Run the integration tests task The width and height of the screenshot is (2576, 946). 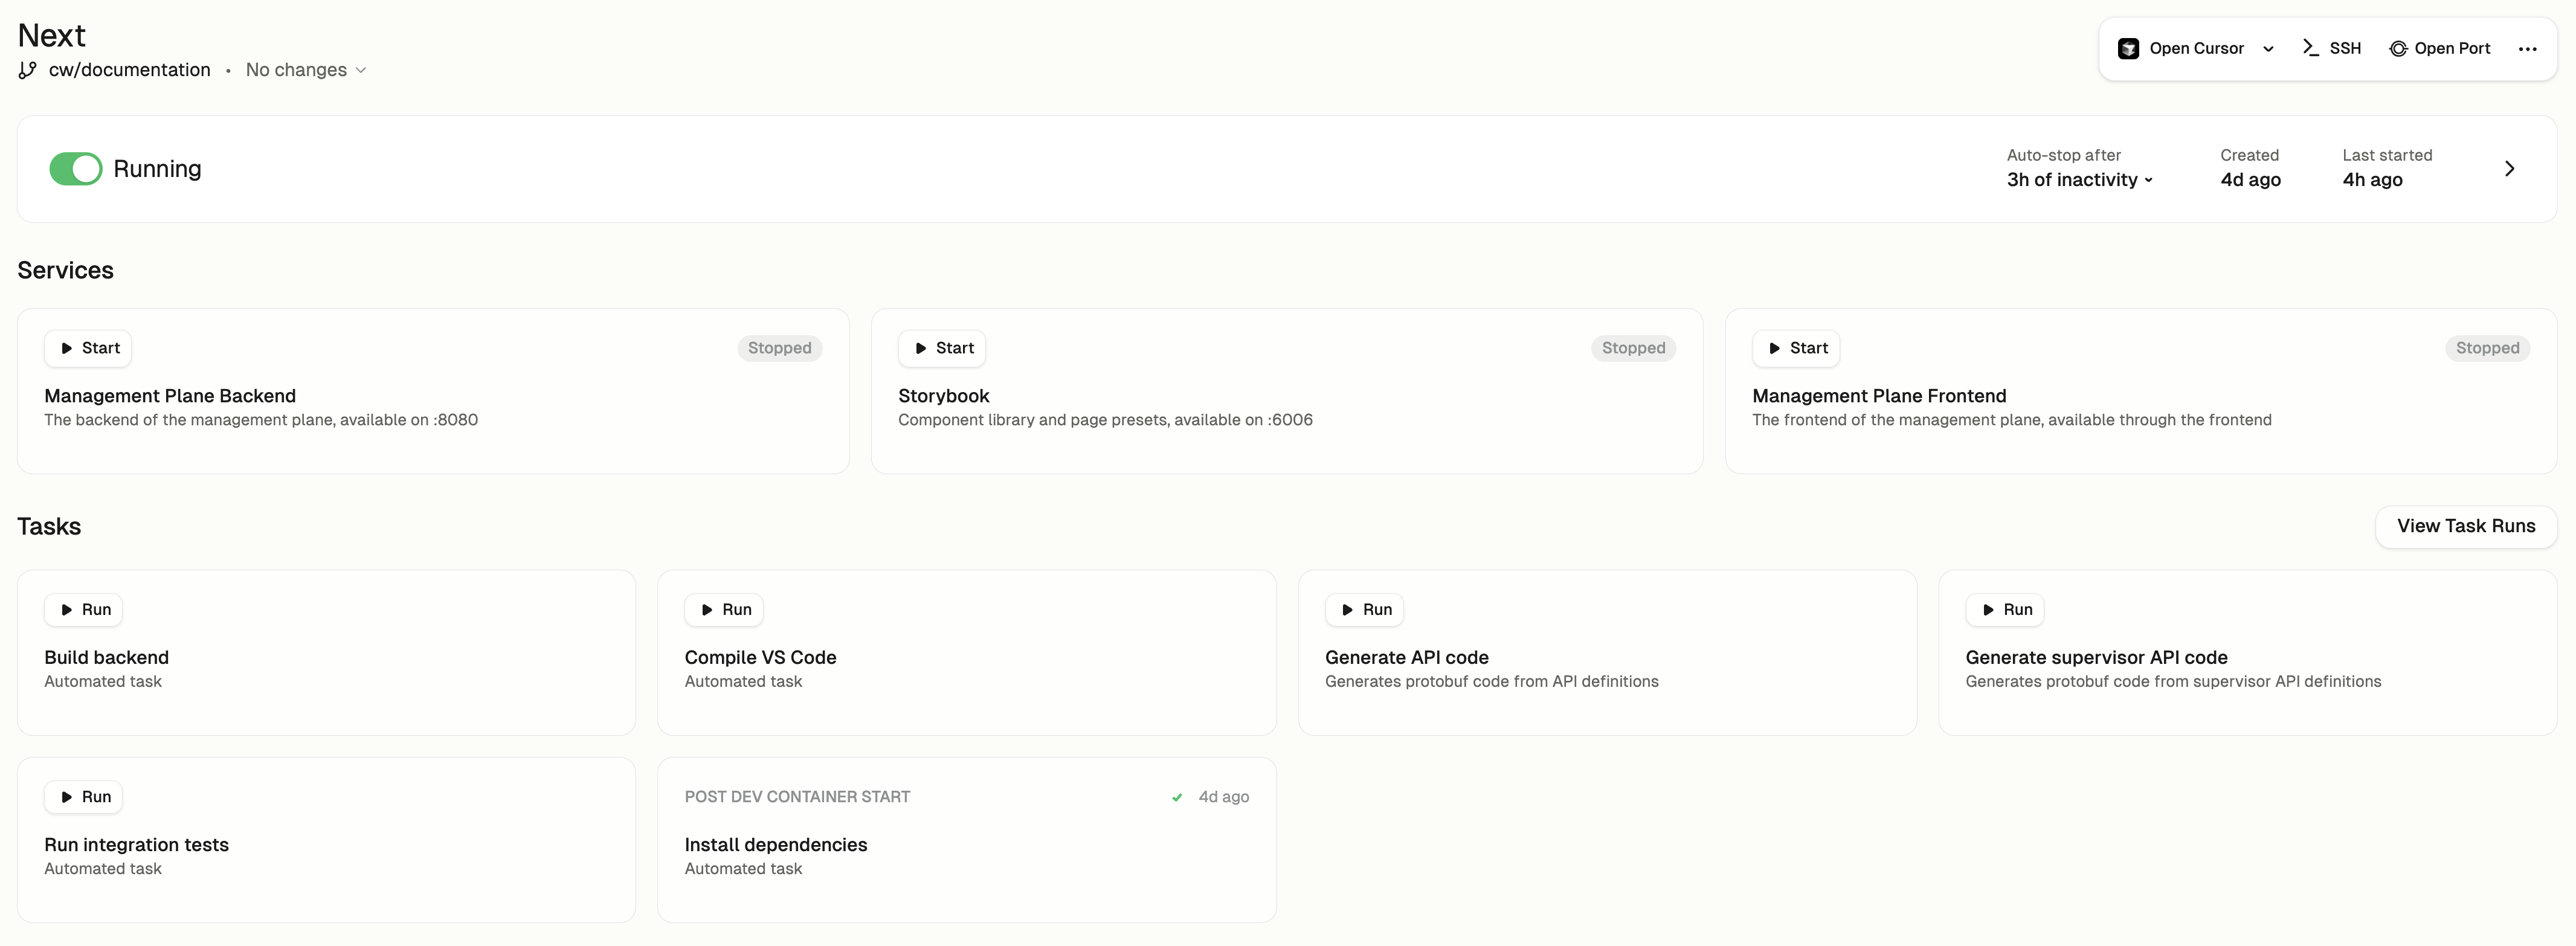[84, 797]
